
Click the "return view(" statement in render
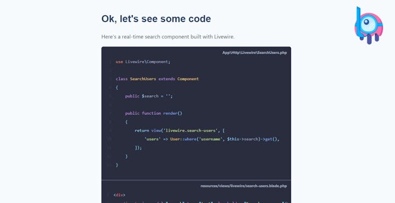click(149, 130)
